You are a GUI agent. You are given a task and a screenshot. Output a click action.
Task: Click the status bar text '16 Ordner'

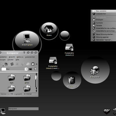[x=28, y=94]
